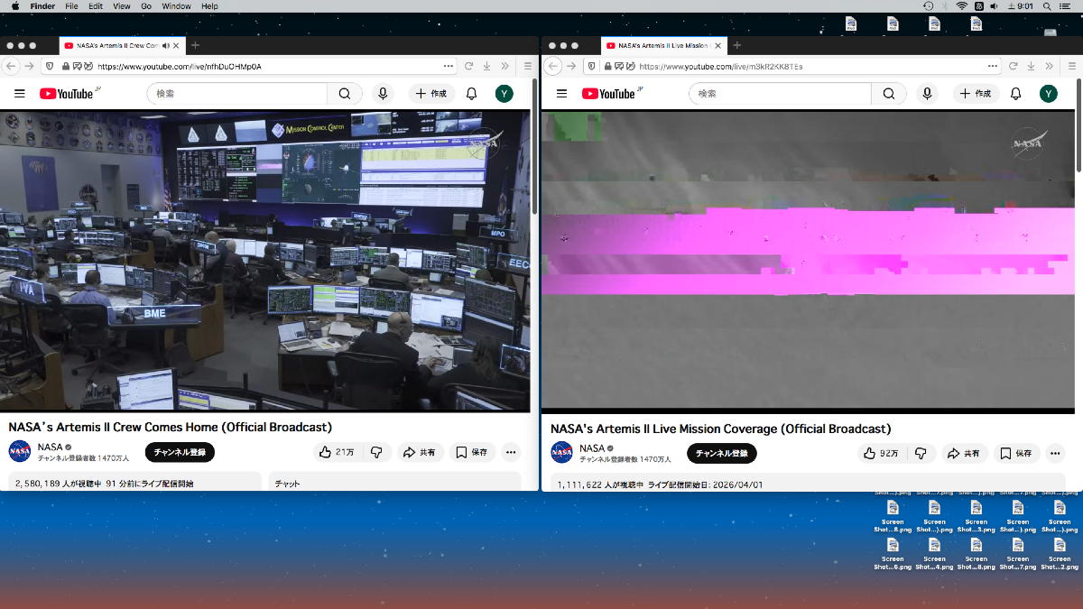
Task: Dislike the Live Mission Coverage video
Action: (921, 453)
